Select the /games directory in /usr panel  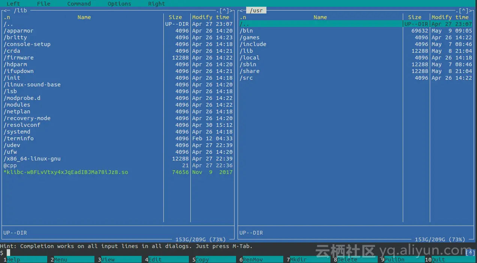tap(356, 37)
